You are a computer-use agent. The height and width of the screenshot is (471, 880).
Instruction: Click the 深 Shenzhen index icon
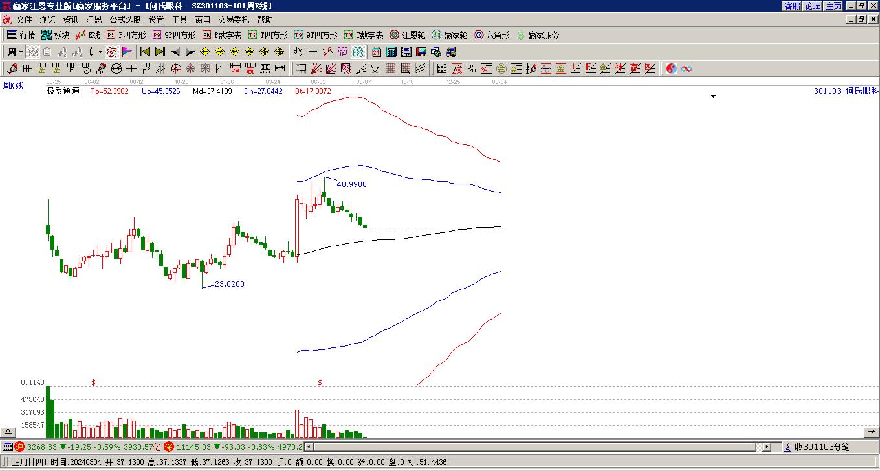tap(168, 447)
